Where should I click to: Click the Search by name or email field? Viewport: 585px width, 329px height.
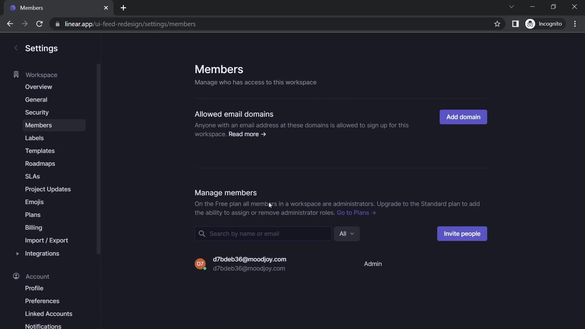click(263, 233)
